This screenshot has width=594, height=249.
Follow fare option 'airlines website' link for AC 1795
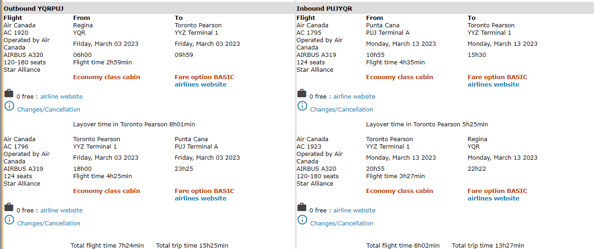pos(493,85)
